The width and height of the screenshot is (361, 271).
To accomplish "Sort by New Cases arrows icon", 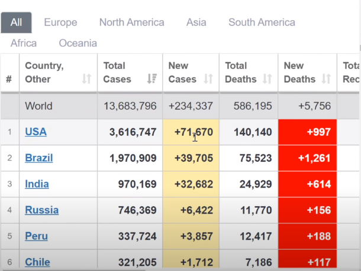I will [x=208, y=79].
